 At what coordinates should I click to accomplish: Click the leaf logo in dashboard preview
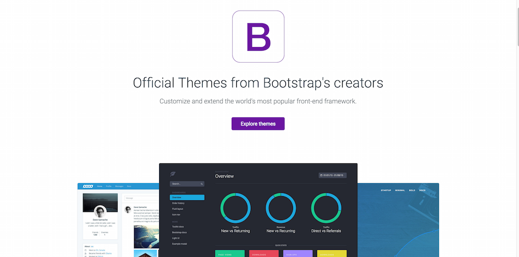(173, 174)
